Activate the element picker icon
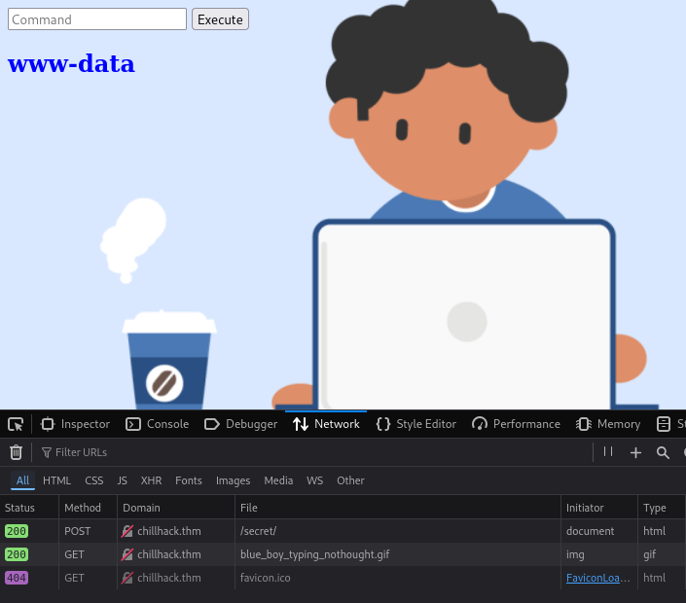 tap(16, 424)
